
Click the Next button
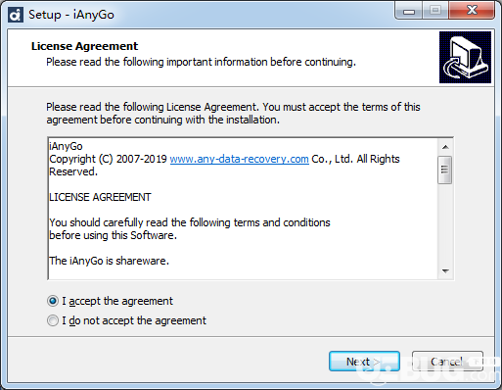coord(364,362)
